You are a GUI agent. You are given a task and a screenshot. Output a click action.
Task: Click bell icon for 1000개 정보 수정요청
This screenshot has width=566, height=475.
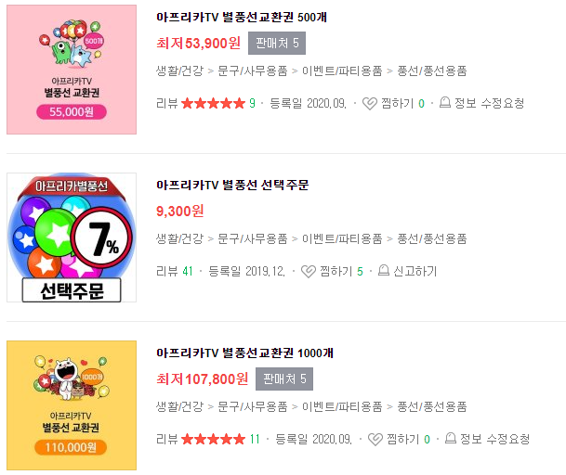click(450, 438)
